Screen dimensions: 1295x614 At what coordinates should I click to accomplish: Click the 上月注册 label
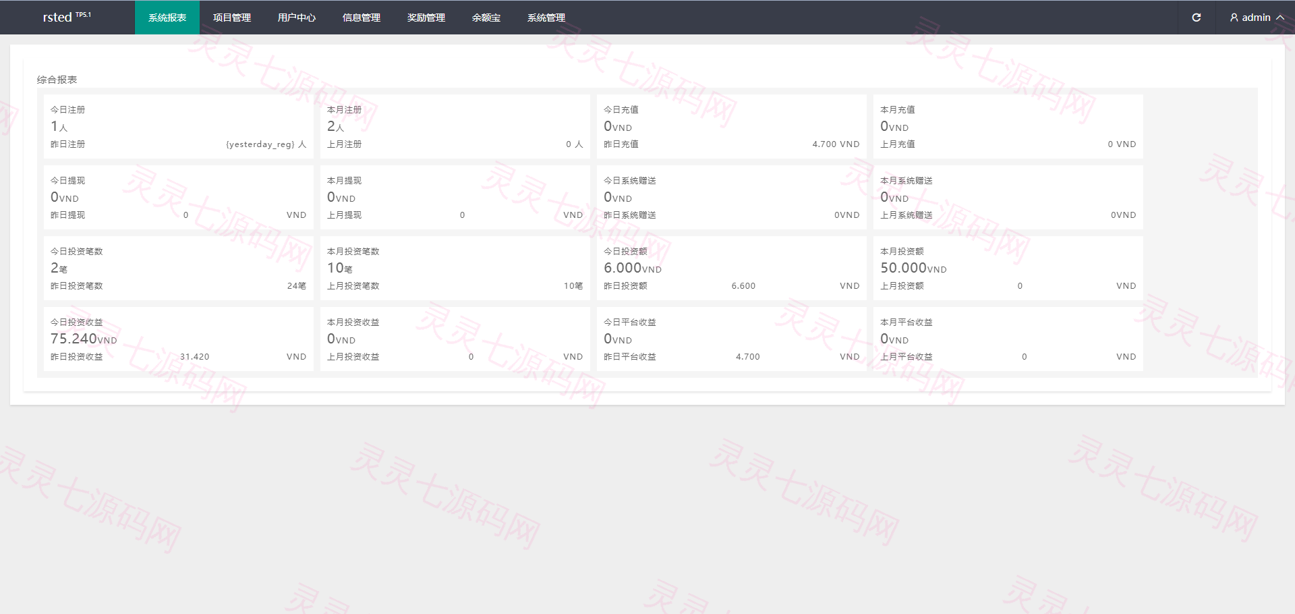pos(344,144)
